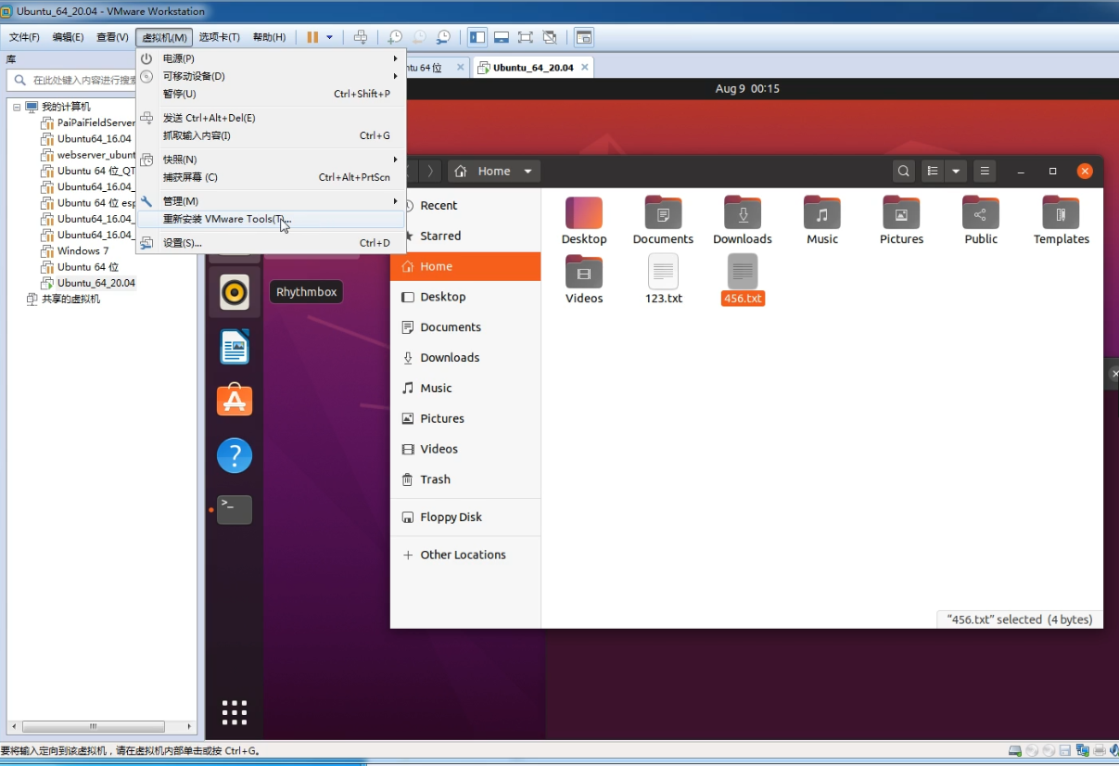Click the pause virtual machine toolbar icon
This screenshot has width=1119, height=766.
(x=312, y=37)
